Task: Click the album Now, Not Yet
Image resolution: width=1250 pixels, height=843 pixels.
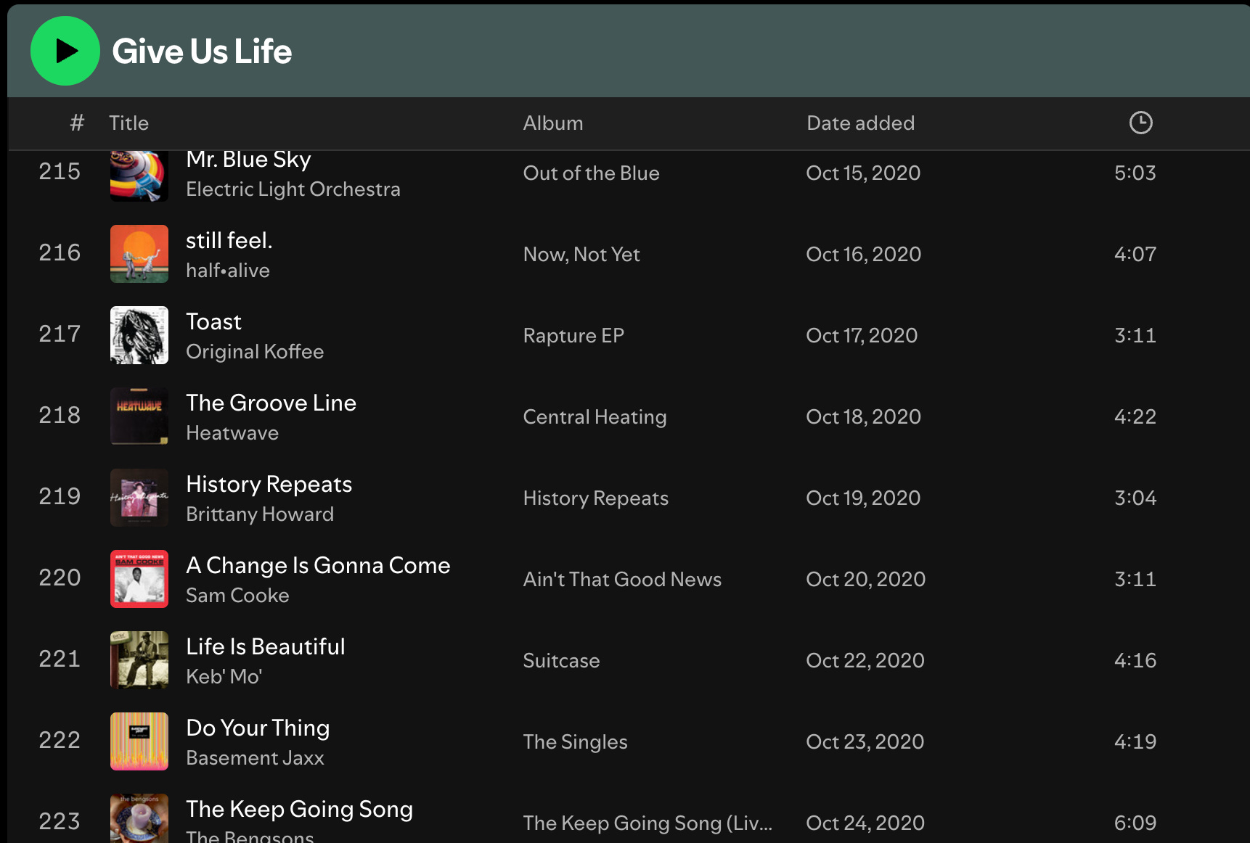Action: pyautogui.click(x=581, y=254)
